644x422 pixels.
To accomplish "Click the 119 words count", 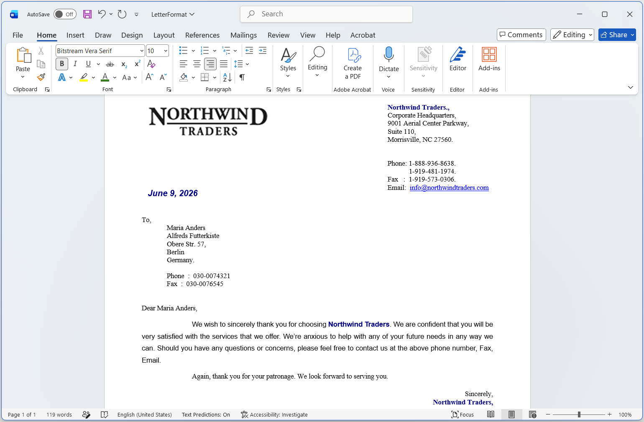I will tap(59, 414).
